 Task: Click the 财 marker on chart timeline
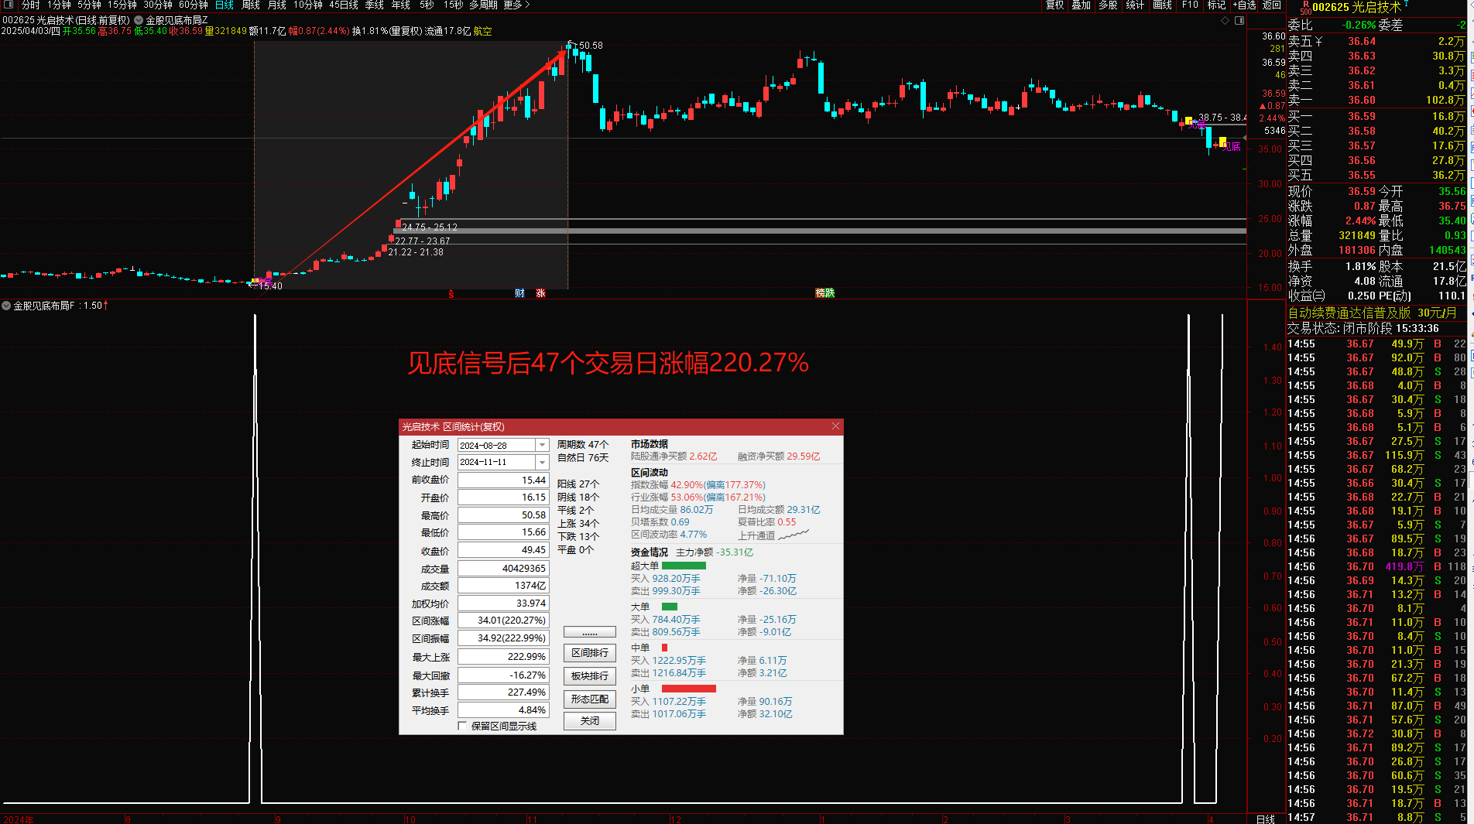519,293
